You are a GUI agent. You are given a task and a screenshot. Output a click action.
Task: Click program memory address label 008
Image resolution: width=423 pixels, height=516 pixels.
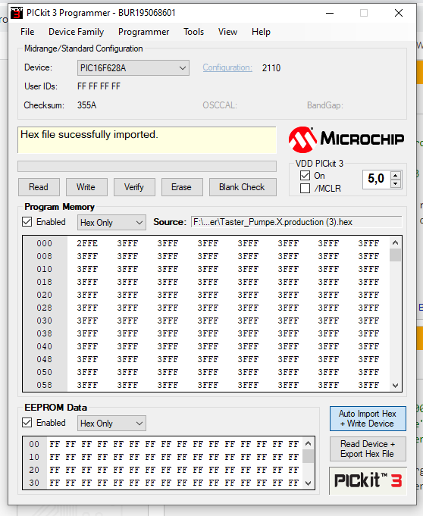pos(45,256)
